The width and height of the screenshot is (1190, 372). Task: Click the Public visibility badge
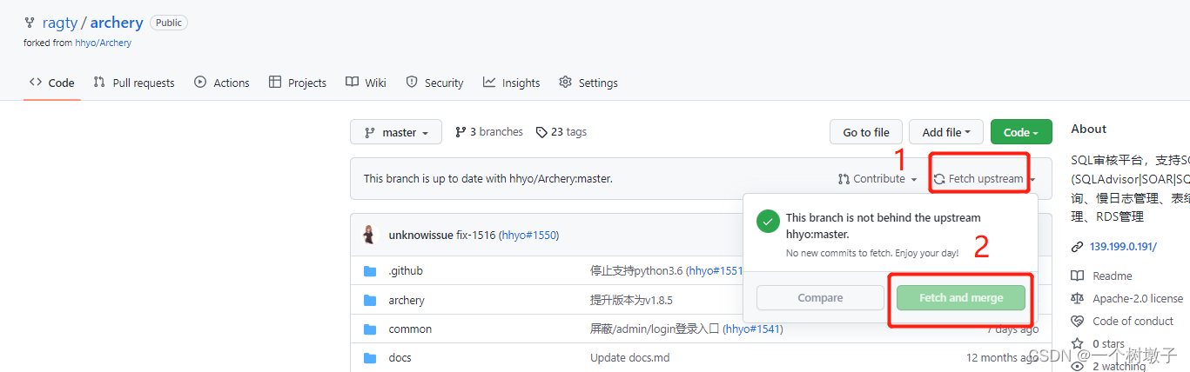169,23
